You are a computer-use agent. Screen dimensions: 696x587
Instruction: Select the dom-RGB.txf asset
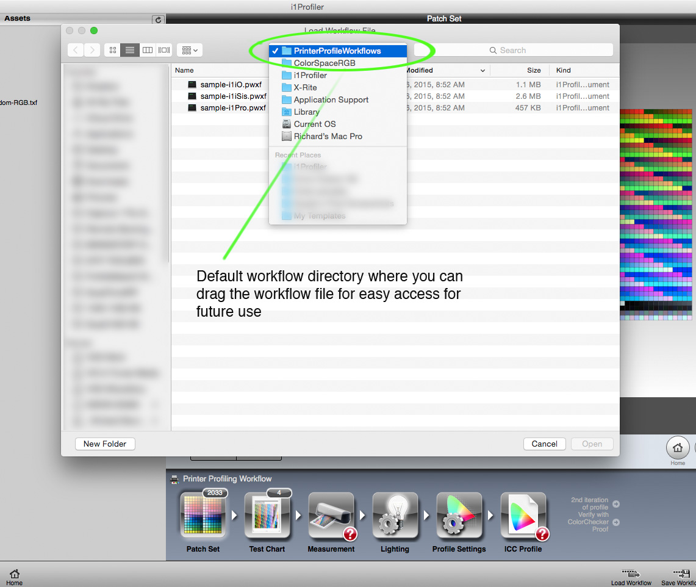pyautogui.click(x=19, y=103)
